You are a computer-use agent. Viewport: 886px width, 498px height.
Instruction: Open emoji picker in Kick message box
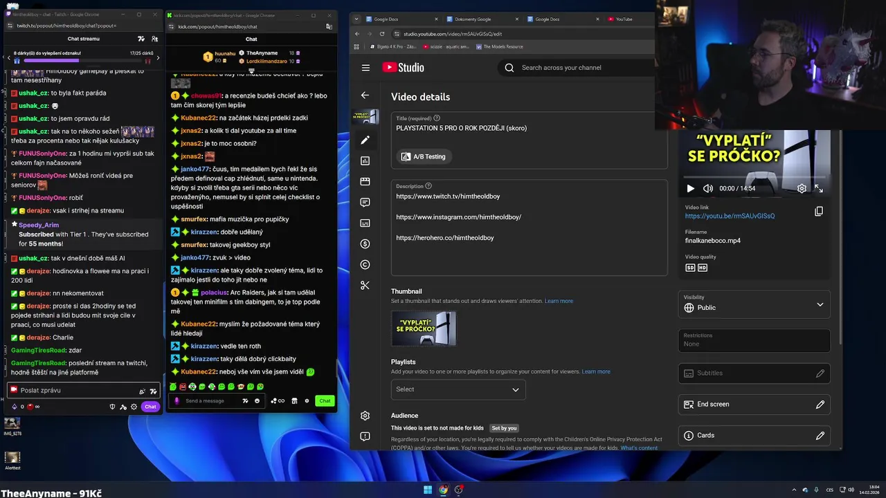(257, 400)
